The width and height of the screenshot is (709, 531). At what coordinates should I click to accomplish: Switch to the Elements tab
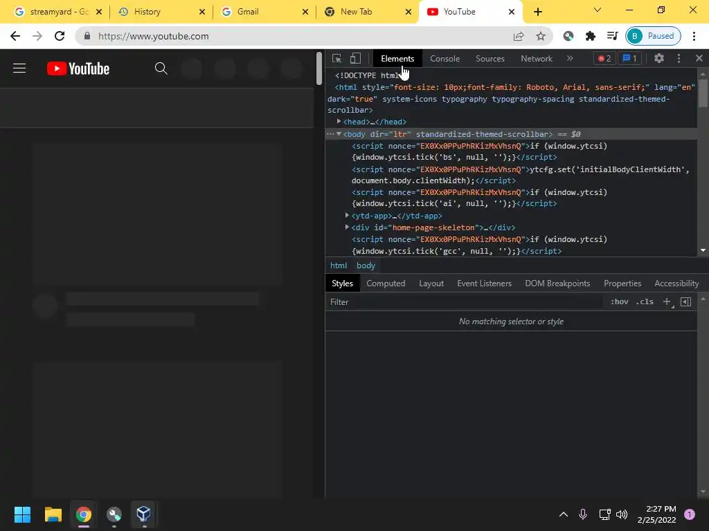tap(397, 59)
